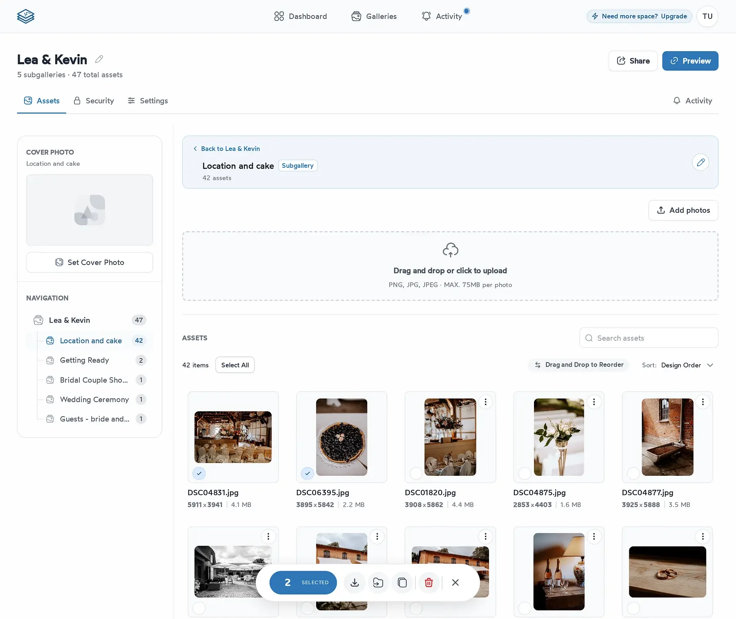The height and width of the screenshot is (619, 736).
Task: Copy the selected assets
Action: point(402,583)
